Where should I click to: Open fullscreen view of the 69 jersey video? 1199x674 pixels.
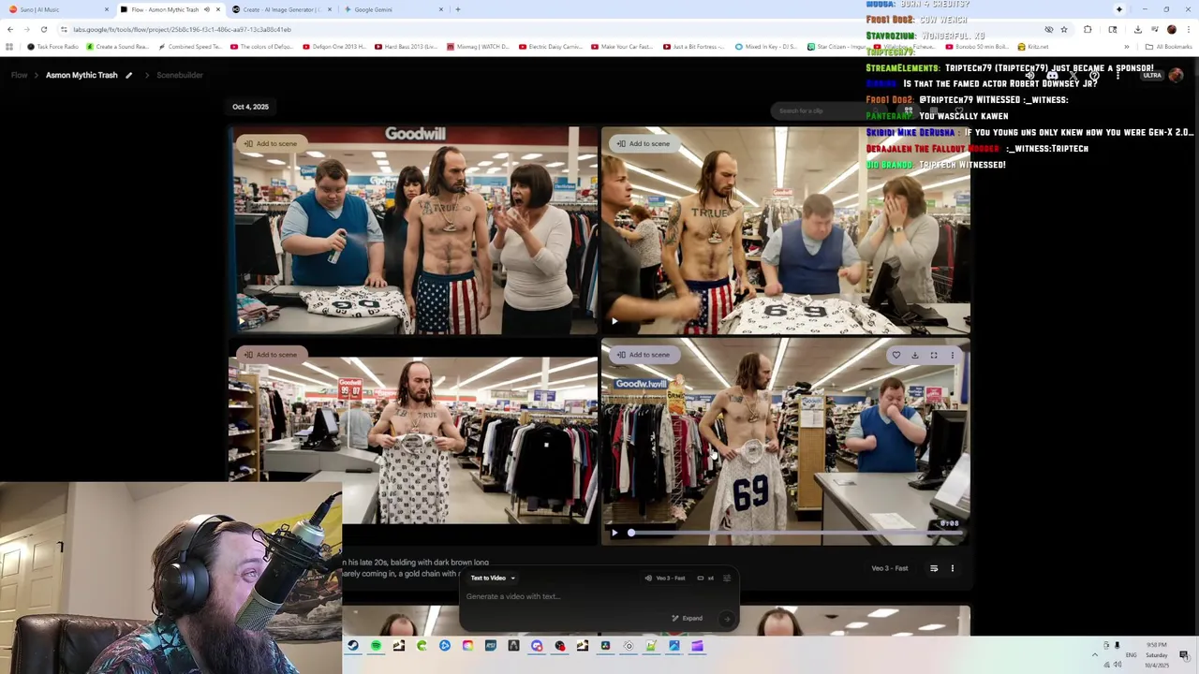pos(934,355)
